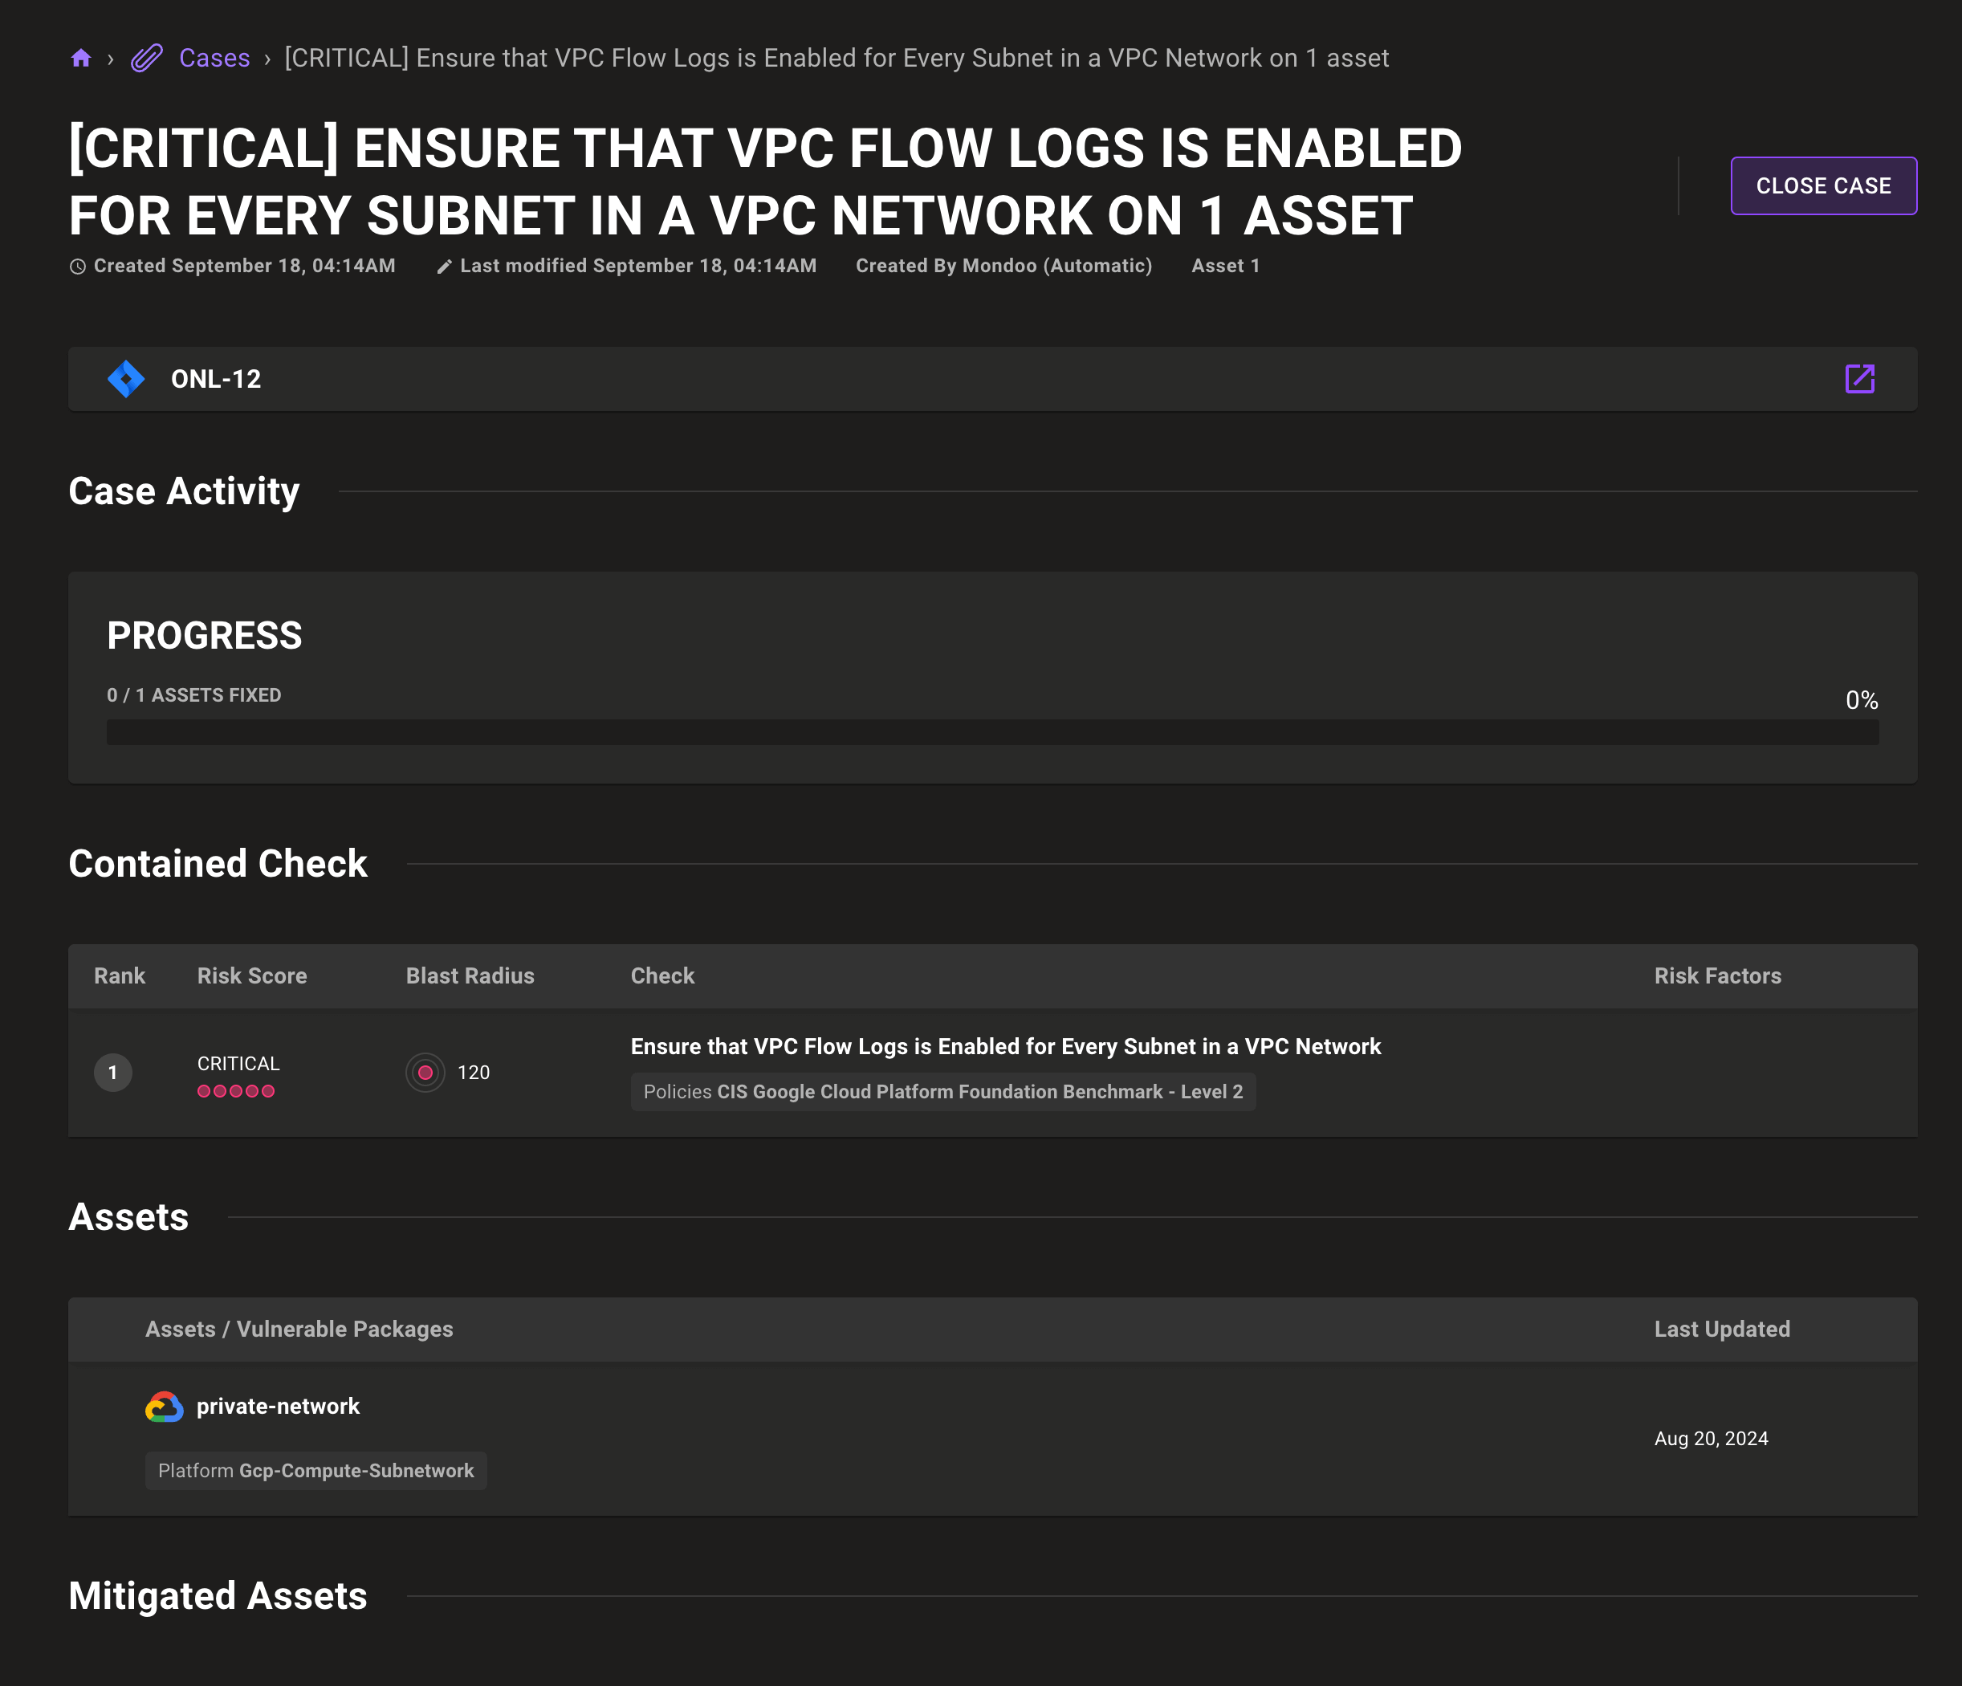The width and height of the screenshot is (1962, 1686).
Task: Open the private-network asset
Action: 278,1407
